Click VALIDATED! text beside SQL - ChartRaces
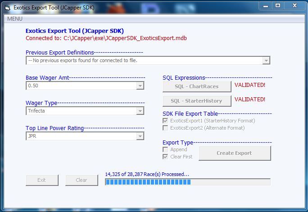Viewport: 308px width, 212px height. pyautogui.click(x=250, y=85)
